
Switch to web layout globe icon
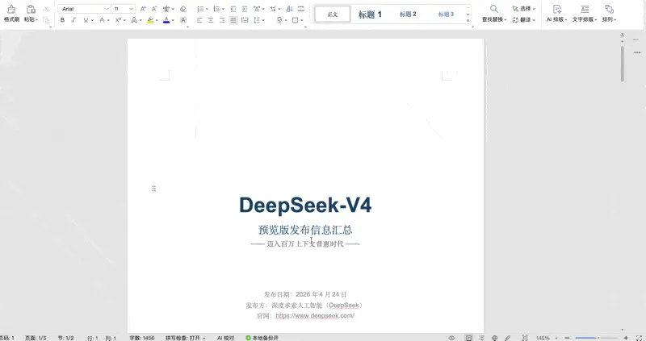coord(494,338)
